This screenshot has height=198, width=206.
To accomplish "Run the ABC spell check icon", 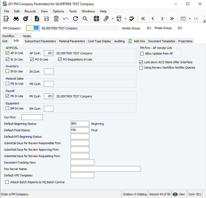I will click(x=132, y=19).
